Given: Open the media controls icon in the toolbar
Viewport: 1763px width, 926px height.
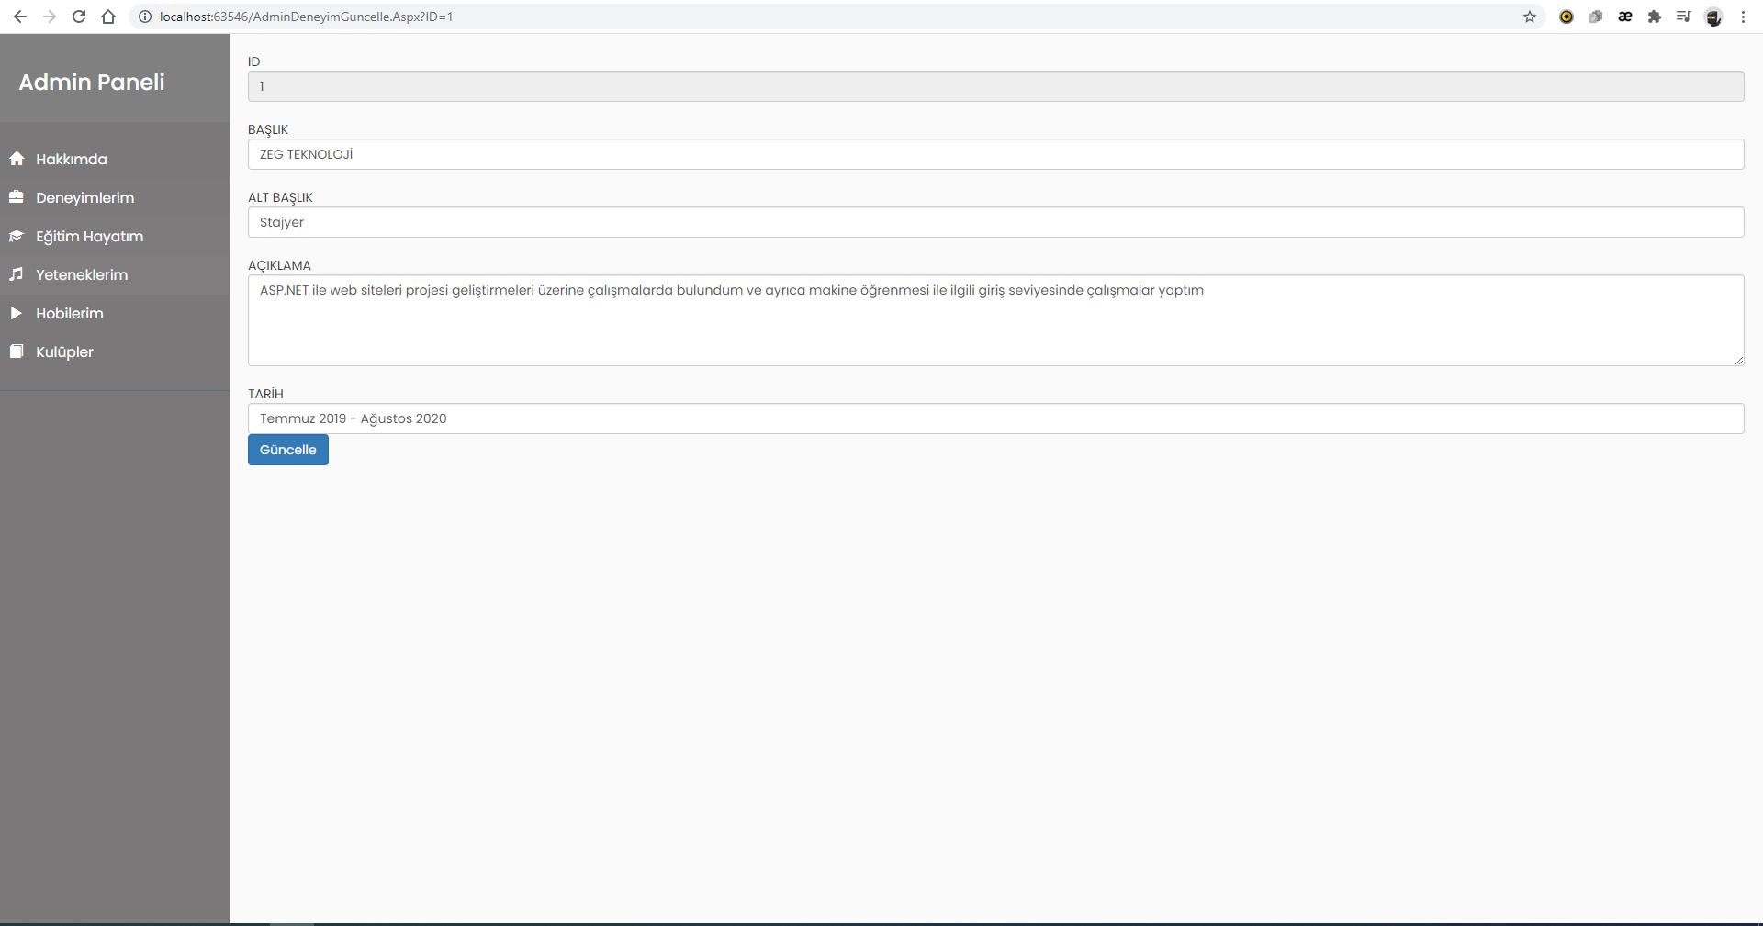Looking at the screenshot, I should click(x=1684, y=17).
